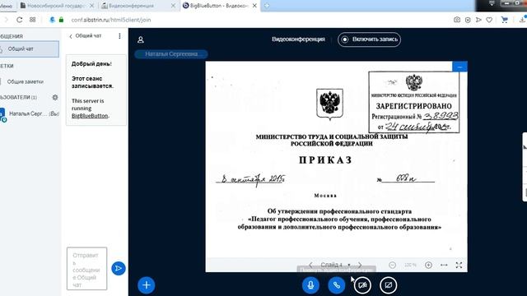Open the shopping cart toolbar icon
The height and width of the screenshot is (296, 527).
(505, 20)
